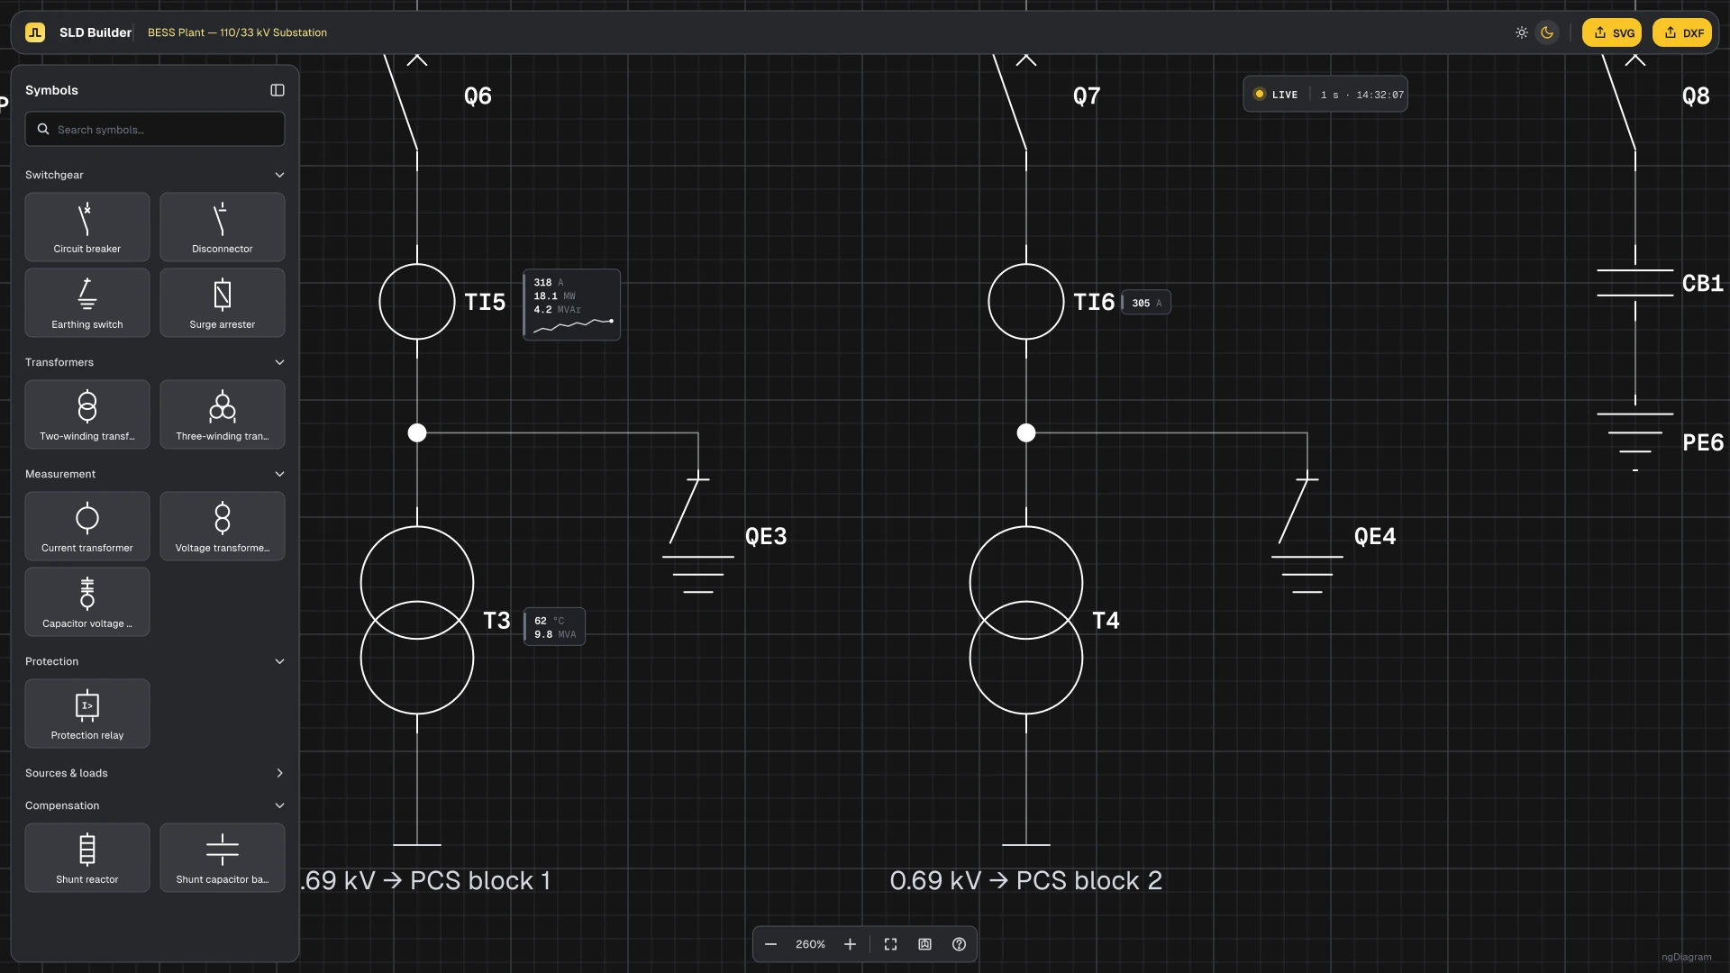Select the QE3 earthing switch on canvas
Screen dimensions: 1730x973
698,533
